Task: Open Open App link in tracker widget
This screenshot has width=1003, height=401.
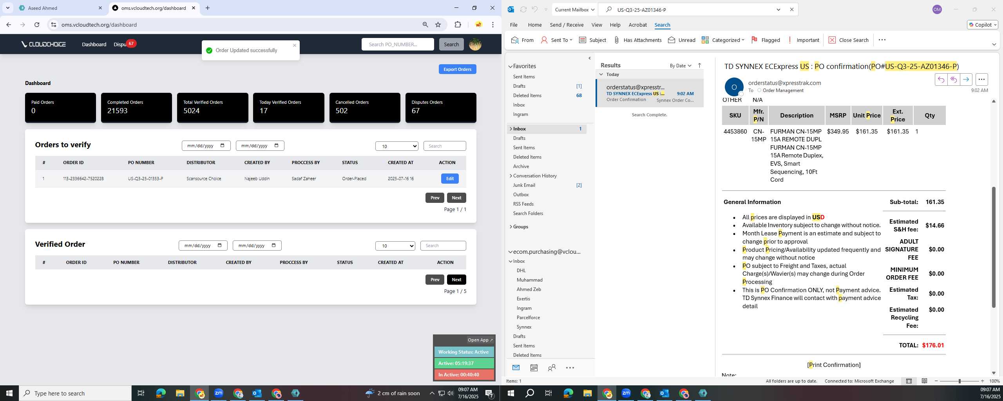Action: click(x=480, y=340)
